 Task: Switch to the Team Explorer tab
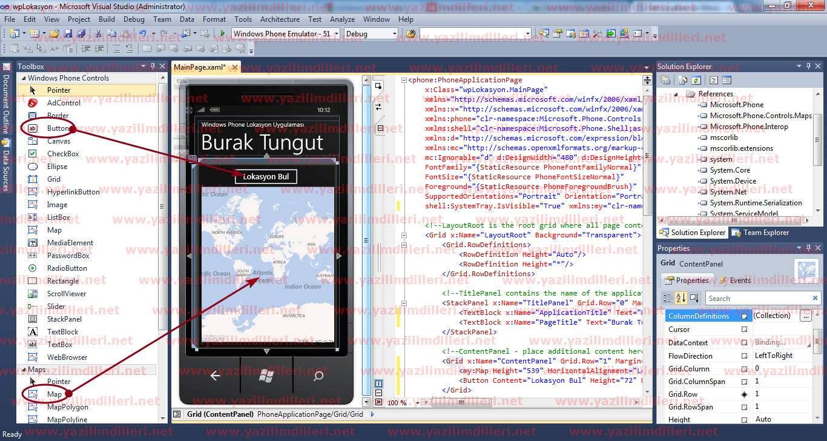pos(761,233)
